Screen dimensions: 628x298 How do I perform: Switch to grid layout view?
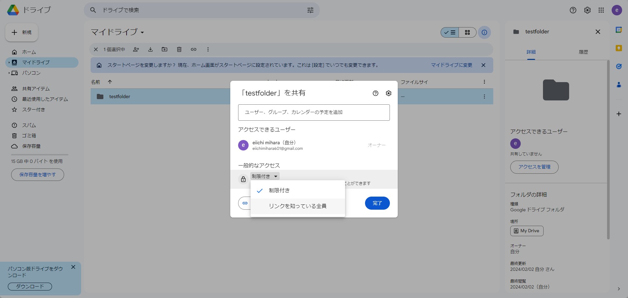[x=467, y=32]
